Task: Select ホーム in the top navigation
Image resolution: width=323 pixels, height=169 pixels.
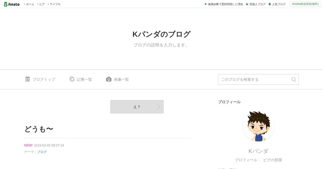Action: click(x=30, y=4)
